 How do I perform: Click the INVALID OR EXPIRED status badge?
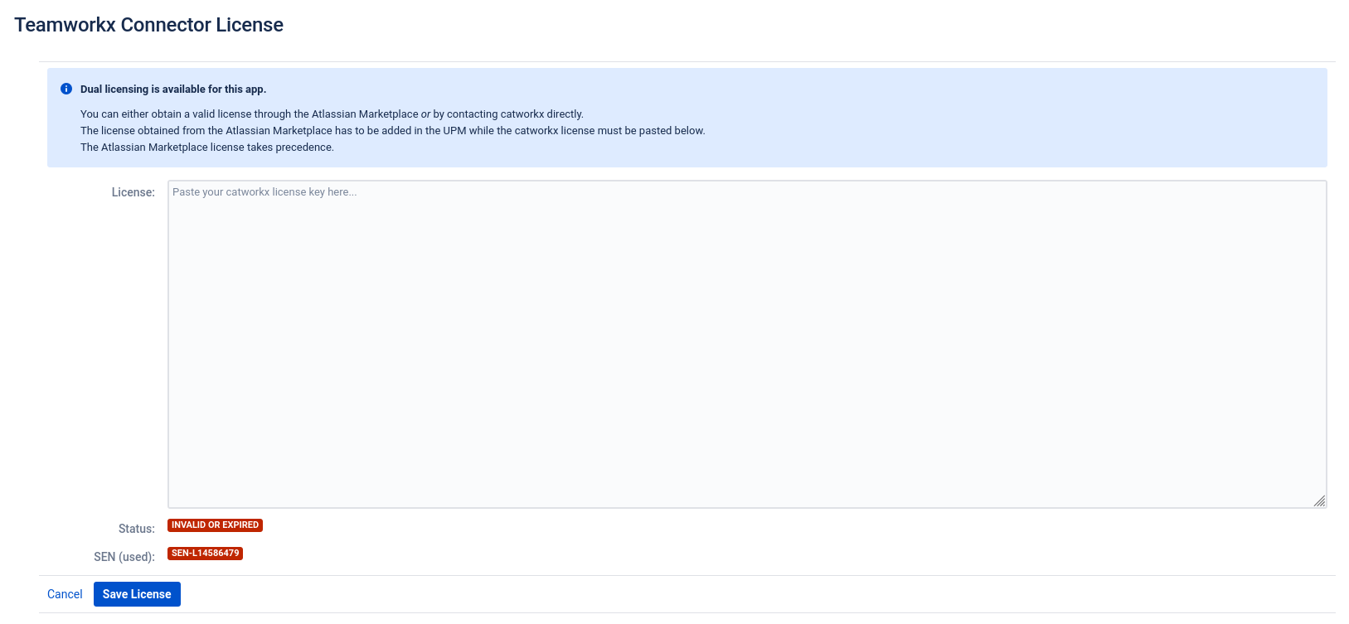[215, 525]
